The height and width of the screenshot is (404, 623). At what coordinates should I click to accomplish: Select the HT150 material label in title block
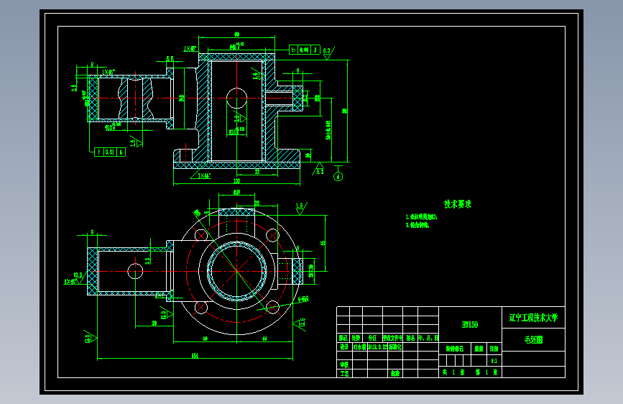pyautogui.click(x=470, y=325)
